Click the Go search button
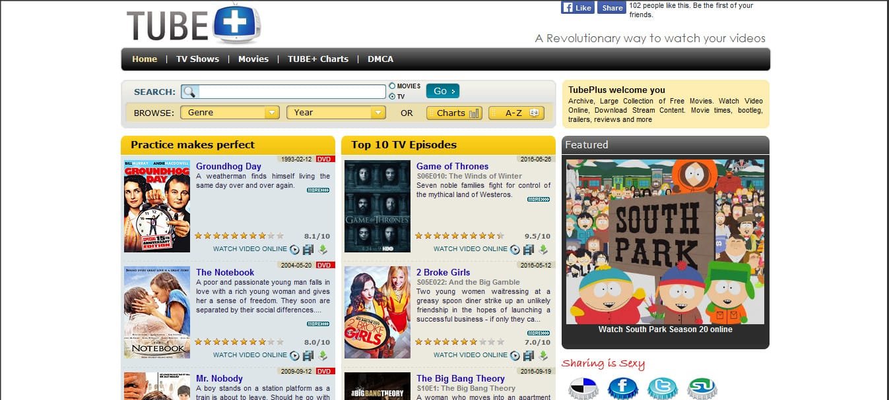This screenshot has height=400, width=889. pyautogui.click(x=443, y=91)
